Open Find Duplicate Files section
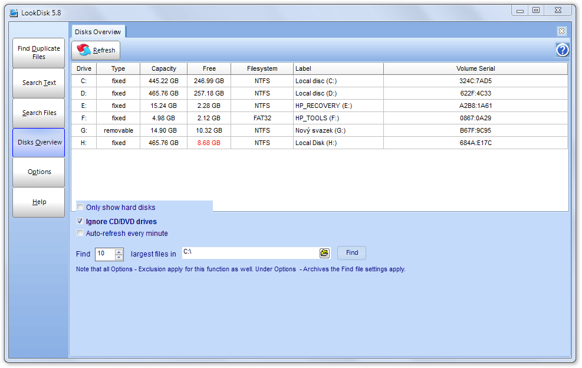This screenshot has width=582, height=368. 38,52
